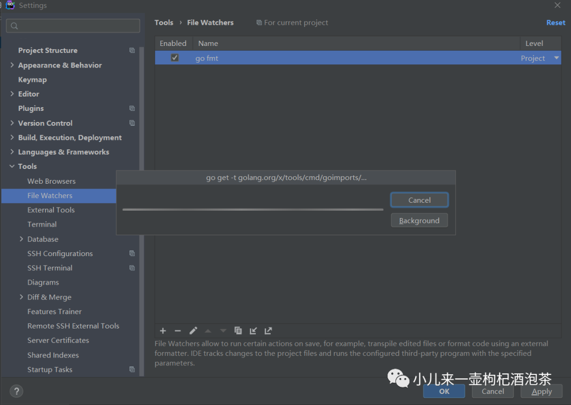The width and height of the screenshot is (571, 405).
Task: Send the go get task to Background
Action: pyautogui.click(x=419, y=220)
